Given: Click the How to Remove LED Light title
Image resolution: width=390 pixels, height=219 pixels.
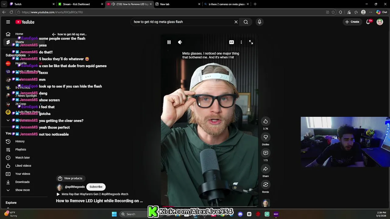Looking at the screenshot, I should pyautogui.click(x=99, y=201).
